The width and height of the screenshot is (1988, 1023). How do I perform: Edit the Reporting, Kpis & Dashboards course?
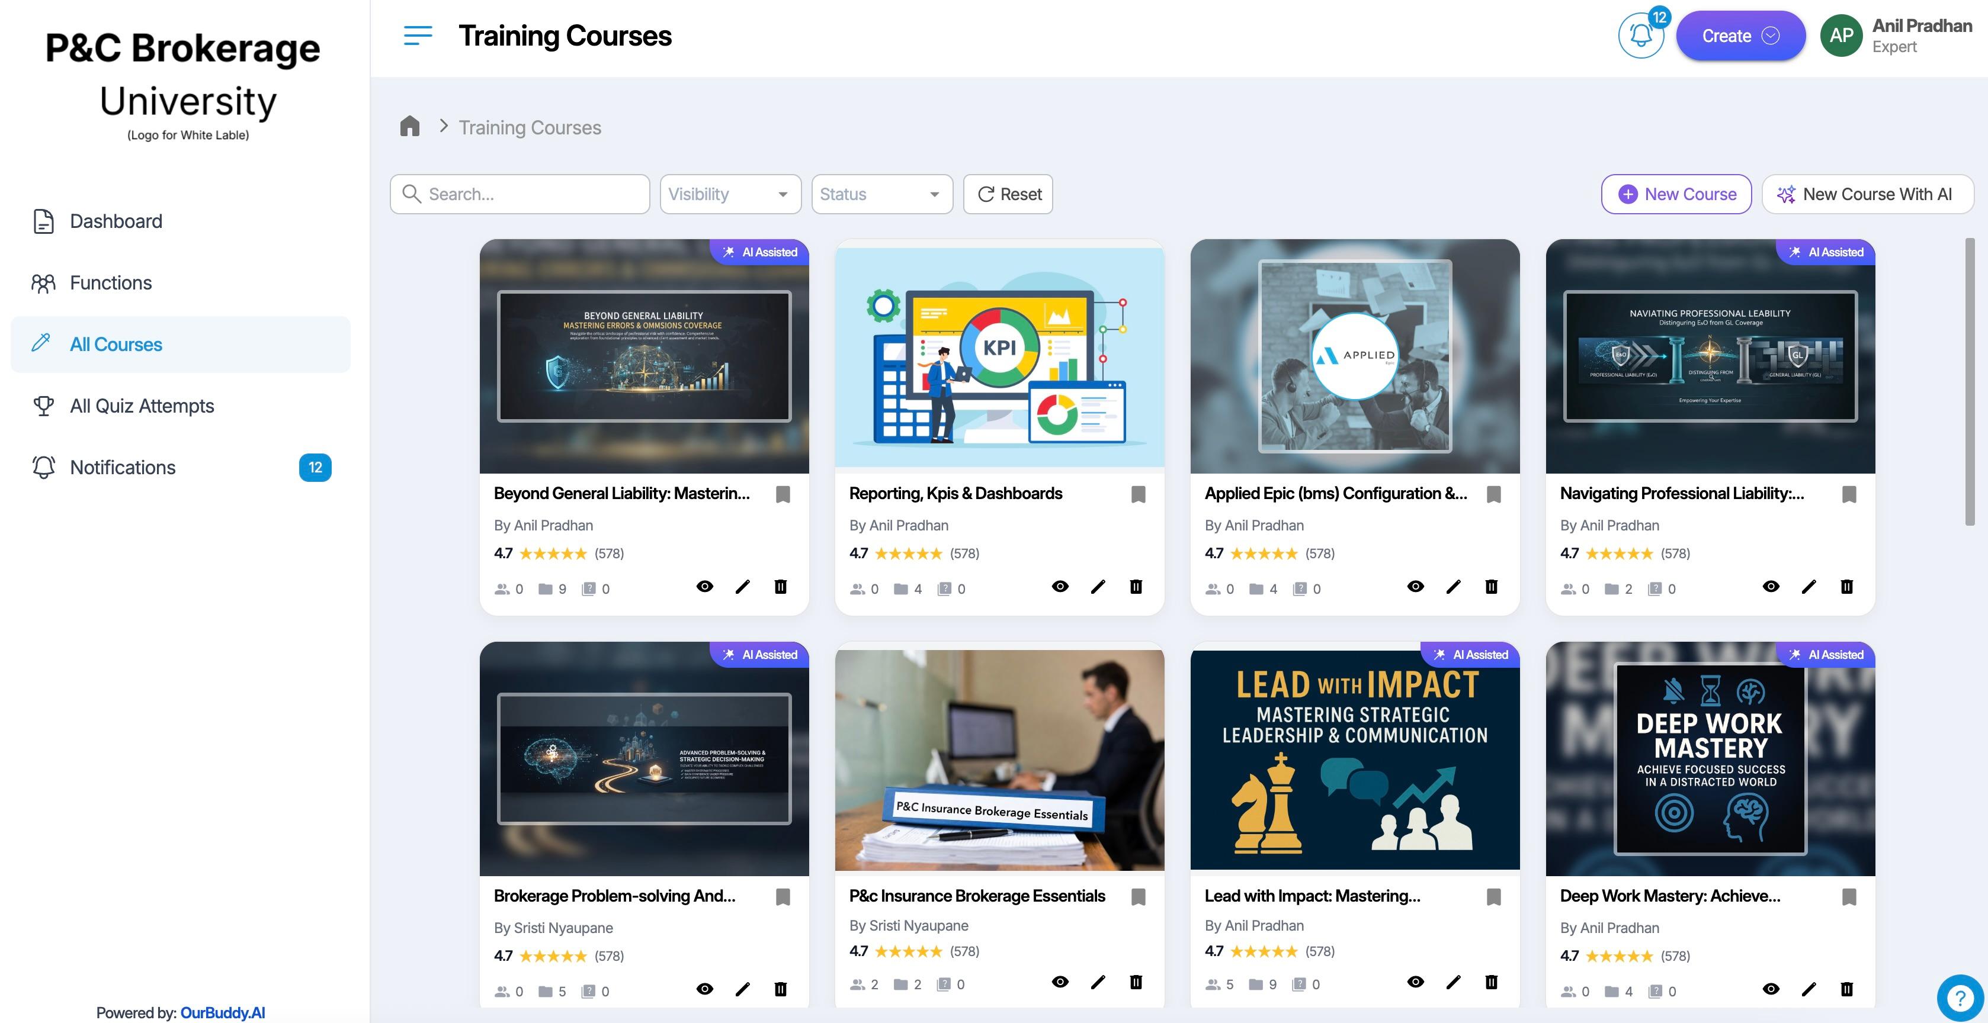click(x=1098, y=586)
